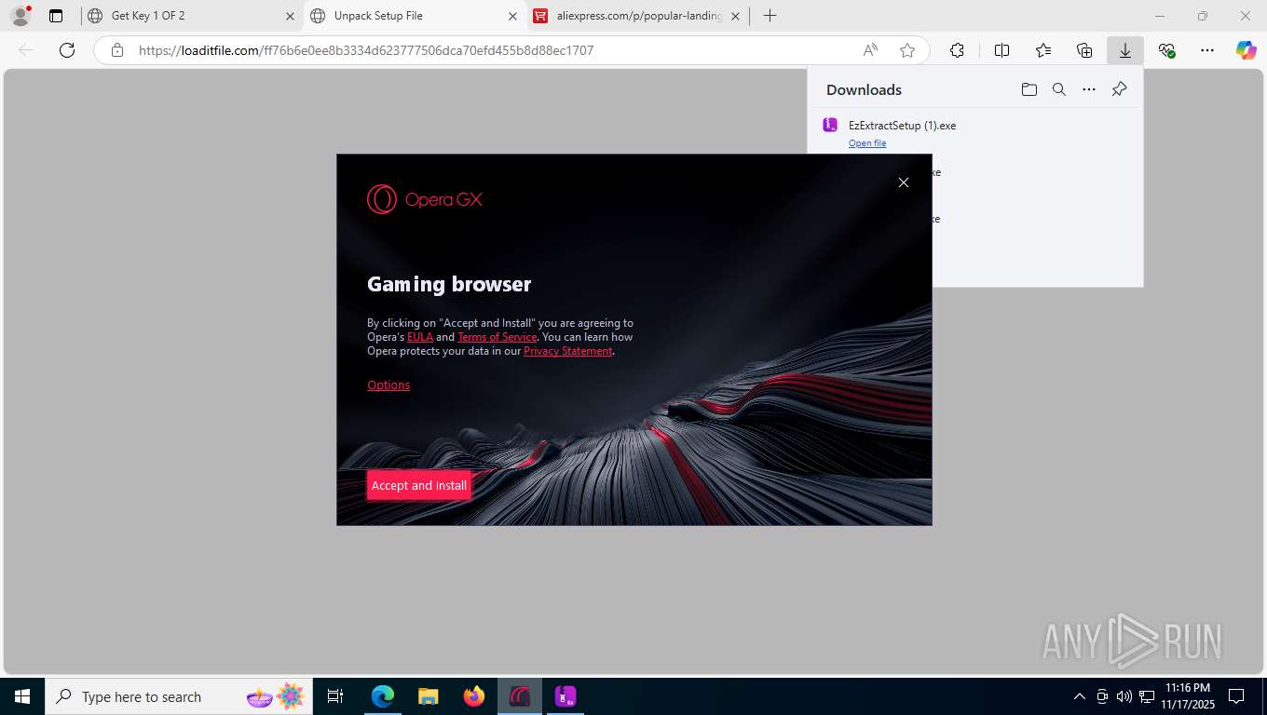The width and height of the screenshot is (1267, 715).
Task: Close the aliexpress.com tab
Action: [735, 16]
